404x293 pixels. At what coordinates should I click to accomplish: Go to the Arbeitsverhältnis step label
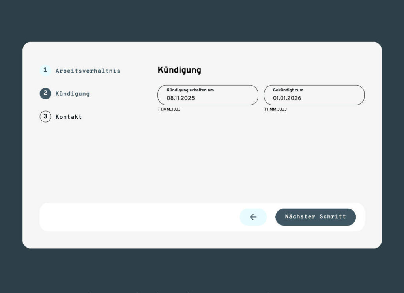pos(88,71)
